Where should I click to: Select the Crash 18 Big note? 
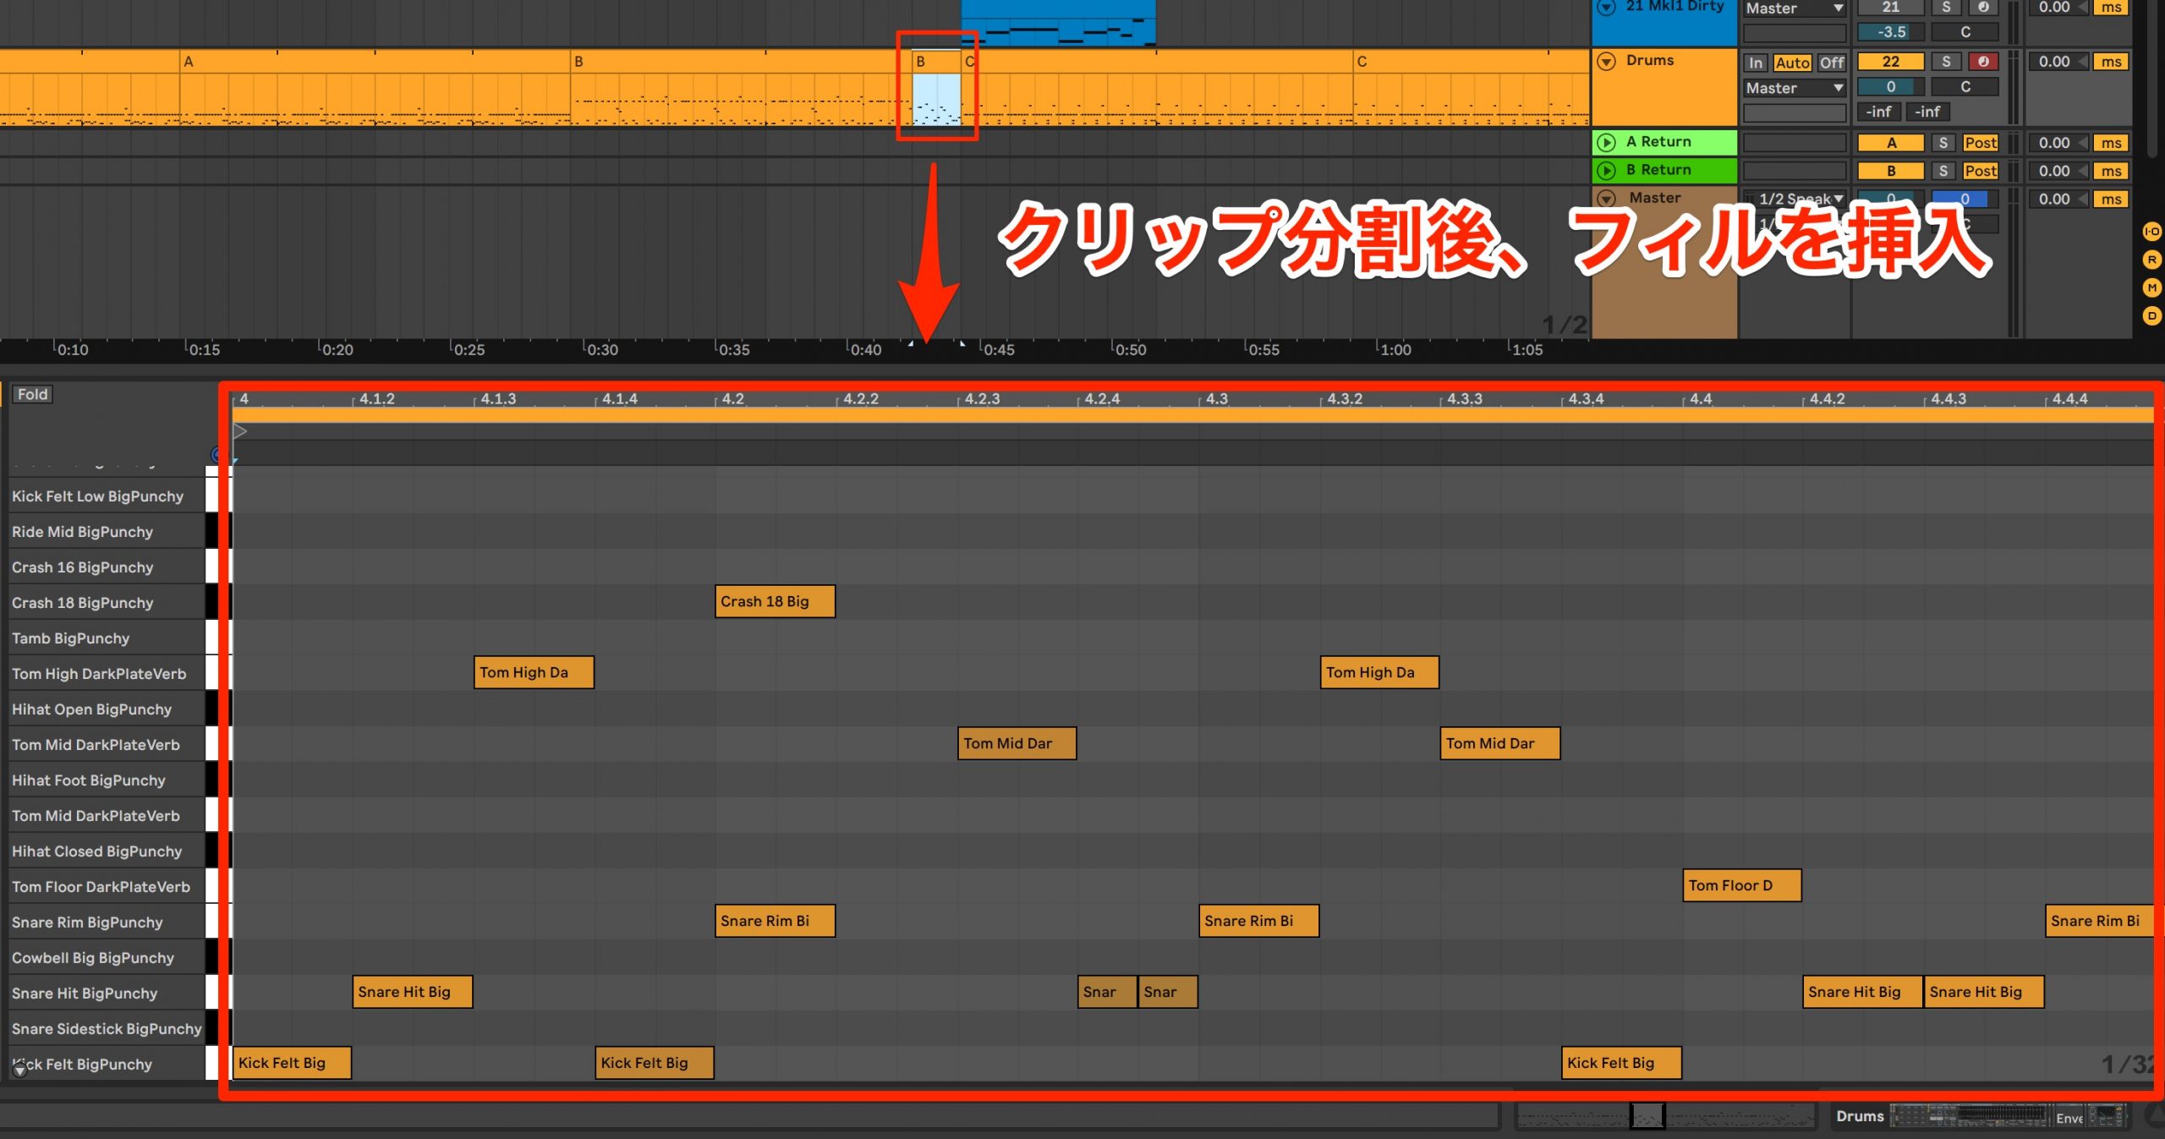click(775, 601)
